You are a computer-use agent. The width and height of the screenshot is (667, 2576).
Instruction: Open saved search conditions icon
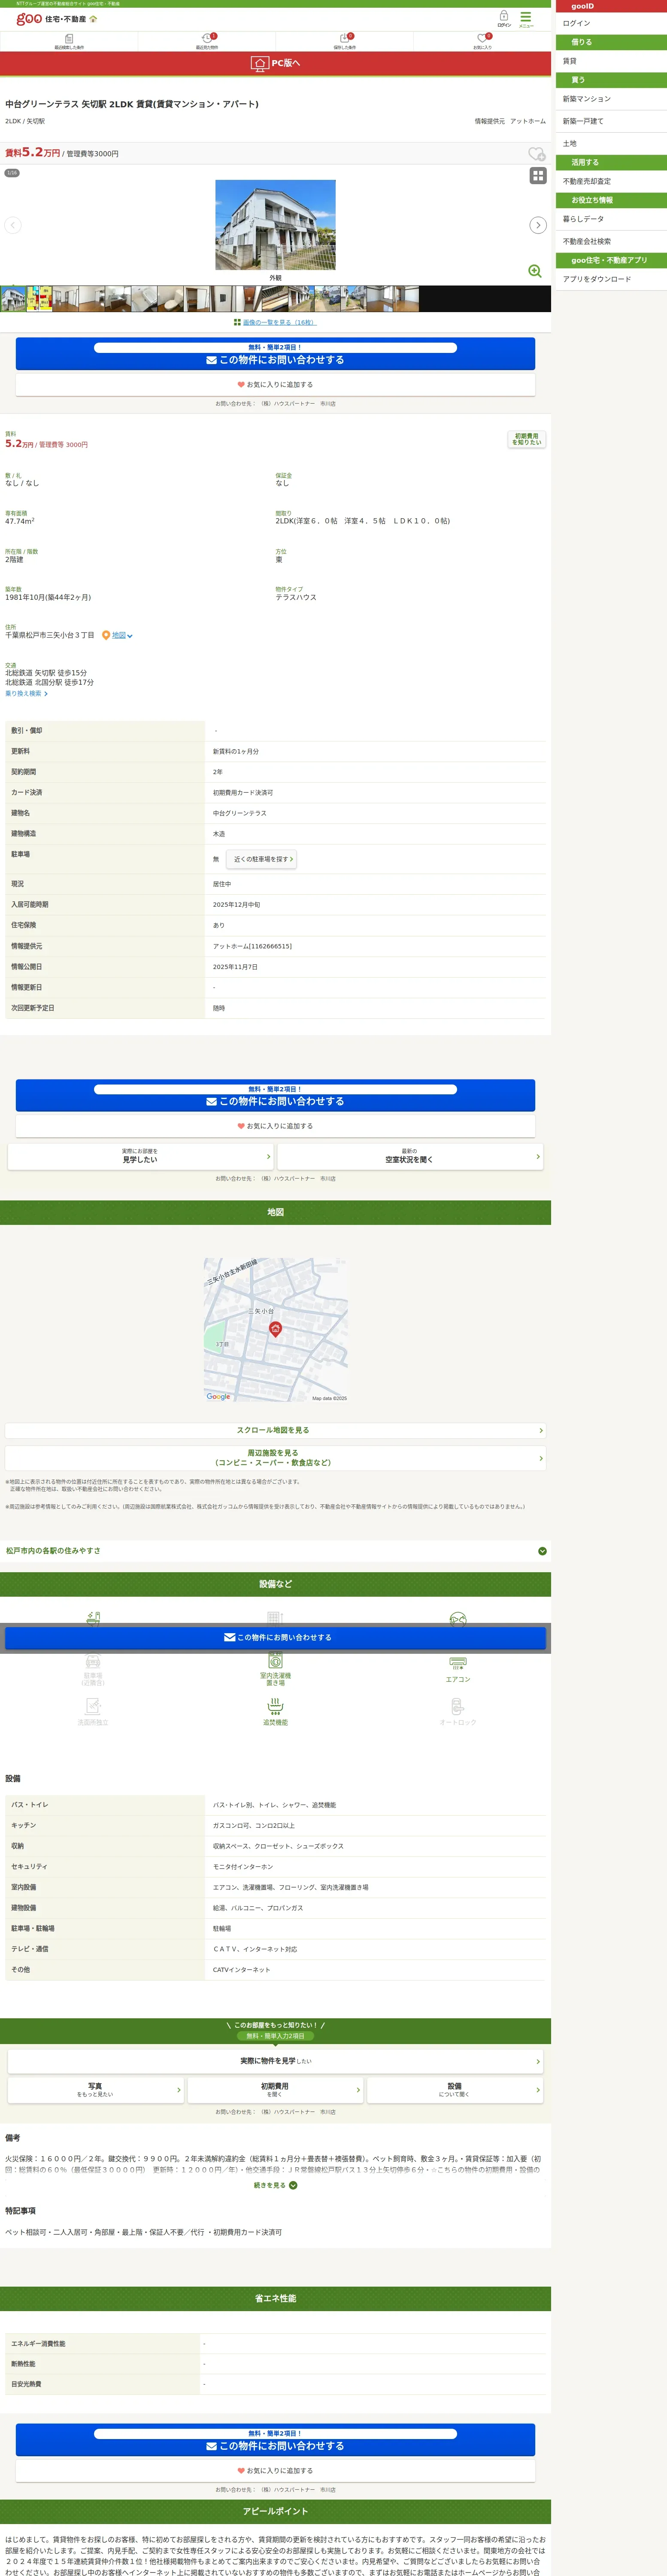(x=345, y=41)
